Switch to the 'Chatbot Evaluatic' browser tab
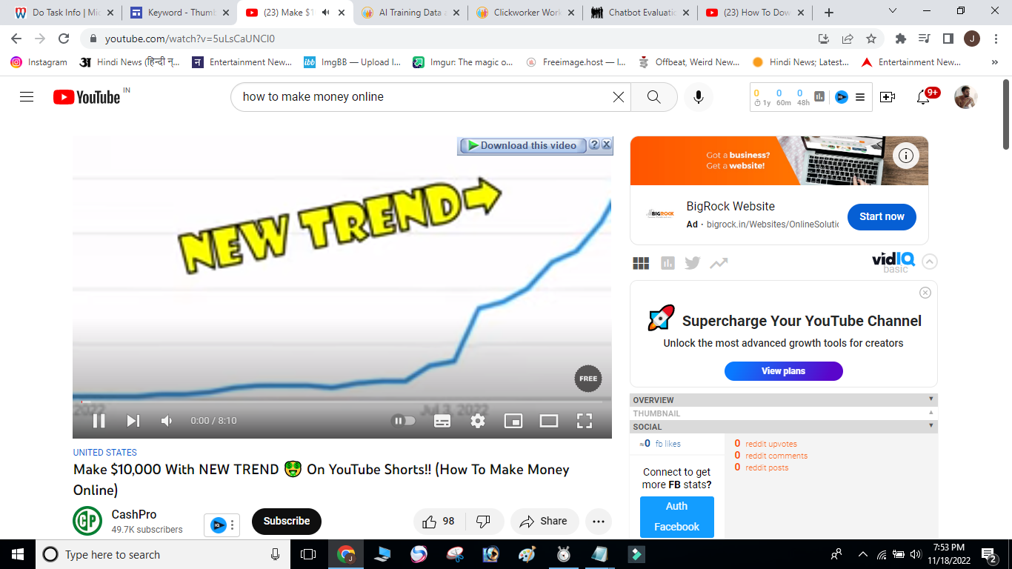 (641, 13)
